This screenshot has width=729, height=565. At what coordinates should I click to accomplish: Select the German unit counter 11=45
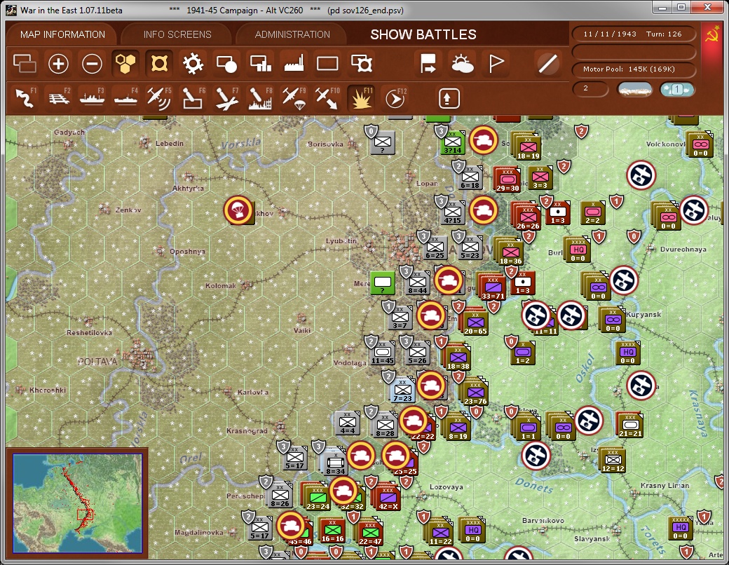[x=383, y=353]
